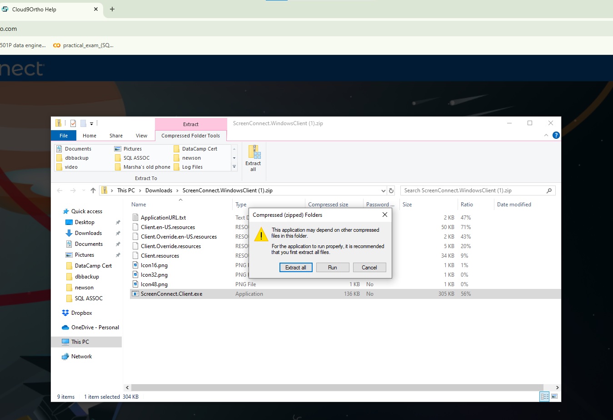This screenshot has height=420, width=613.
Task: Open the View ribbon tab
Action: (141, 136)
